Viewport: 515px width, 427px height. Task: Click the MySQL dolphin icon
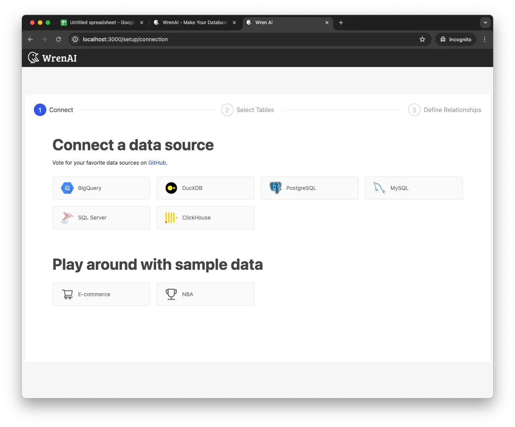tap(380, 188)
